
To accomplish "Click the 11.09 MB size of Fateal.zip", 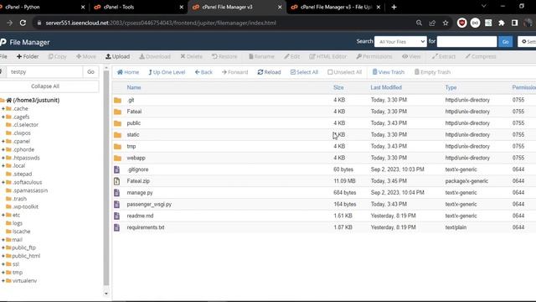I will [344, 181].
